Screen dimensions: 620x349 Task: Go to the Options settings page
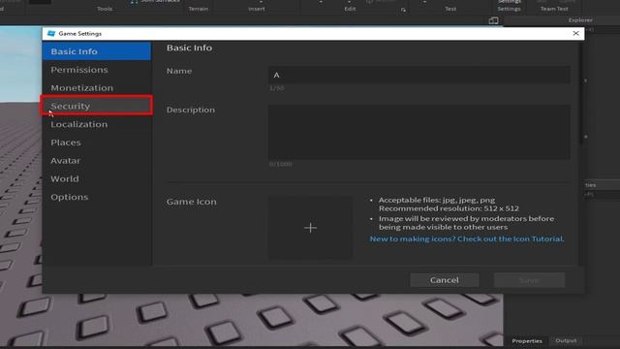click(x=97, y=197)
